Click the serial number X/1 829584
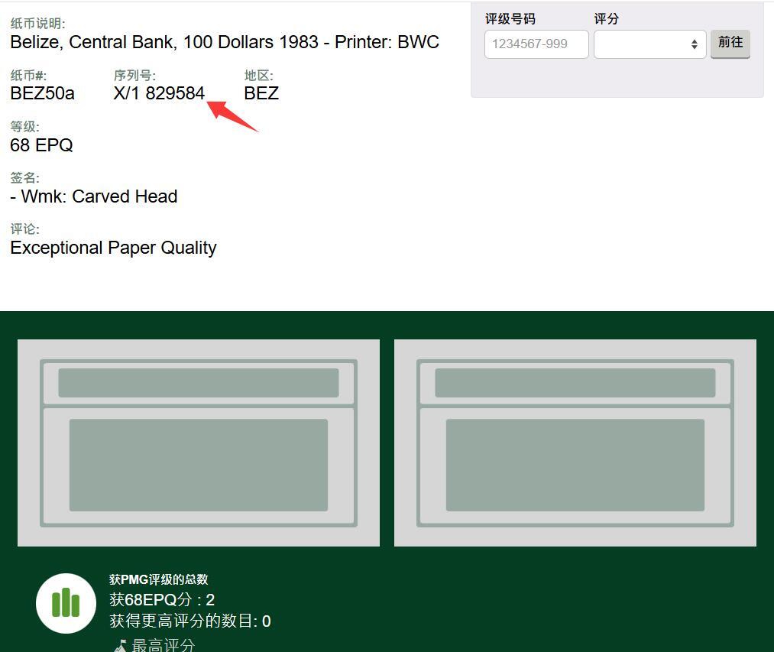 [159, 93]
